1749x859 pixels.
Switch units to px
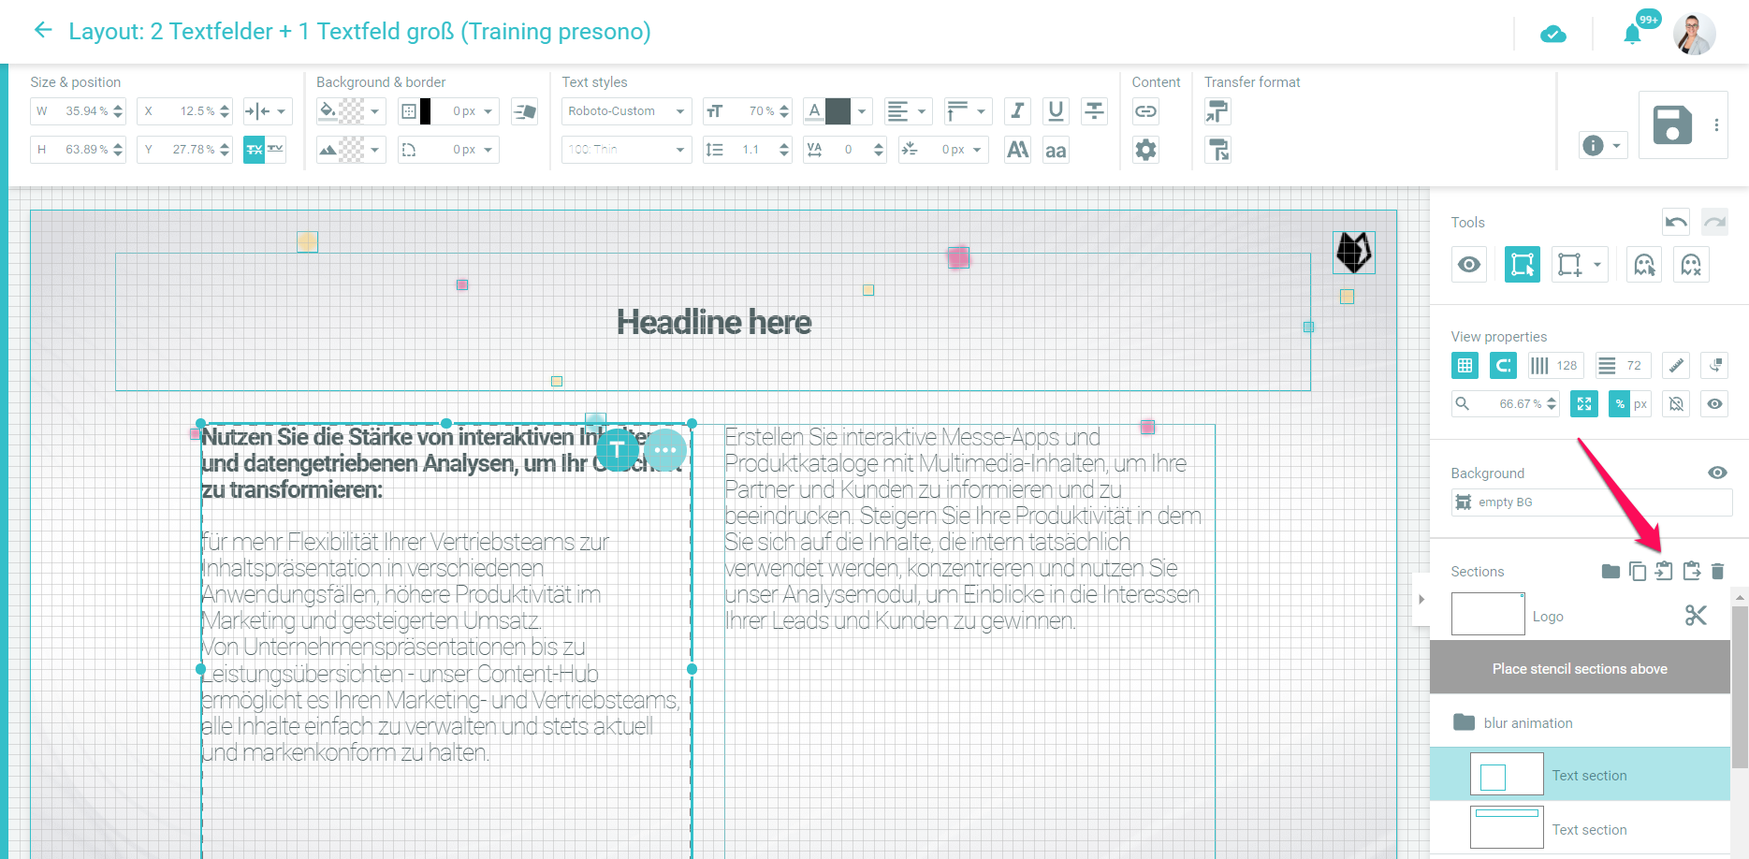click(1640, 404)
